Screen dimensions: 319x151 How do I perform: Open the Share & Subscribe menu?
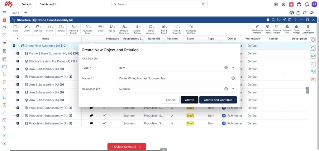coord(176,29)
